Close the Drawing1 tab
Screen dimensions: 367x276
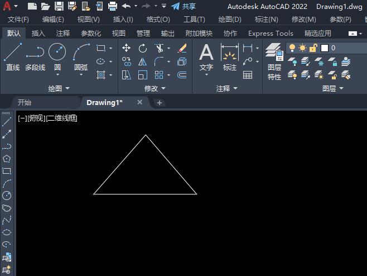coord(140,102)
